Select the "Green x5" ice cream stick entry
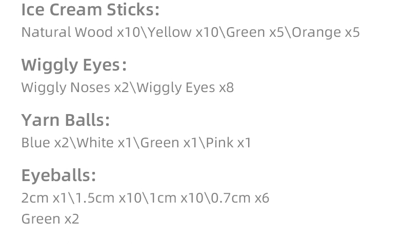Screen dimensions: 405x244 255,32
